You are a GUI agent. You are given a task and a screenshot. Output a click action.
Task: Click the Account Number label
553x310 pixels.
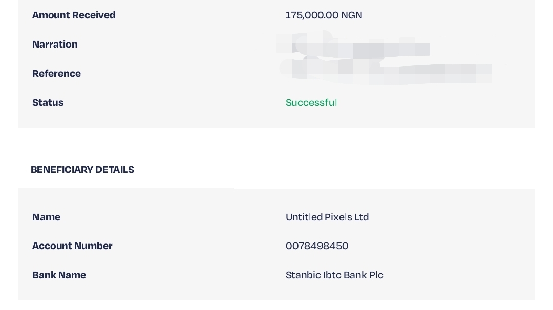click(x=72, y=246)
